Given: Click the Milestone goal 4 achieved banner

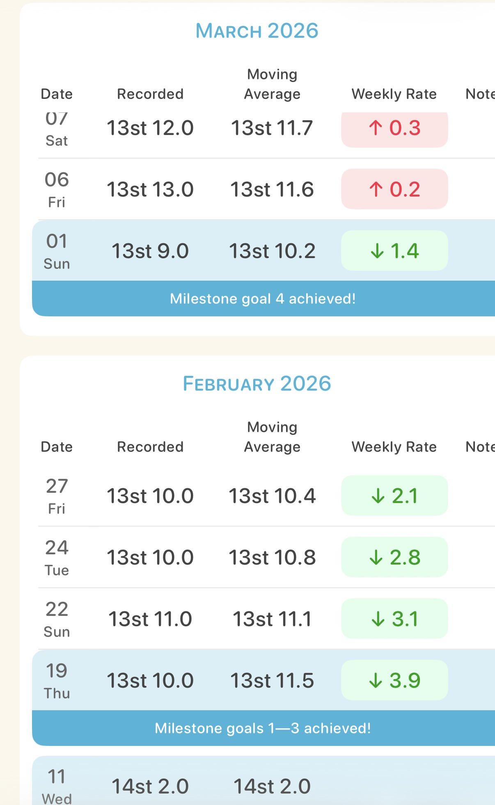Looking at the screenshot, I should (263, 299).
